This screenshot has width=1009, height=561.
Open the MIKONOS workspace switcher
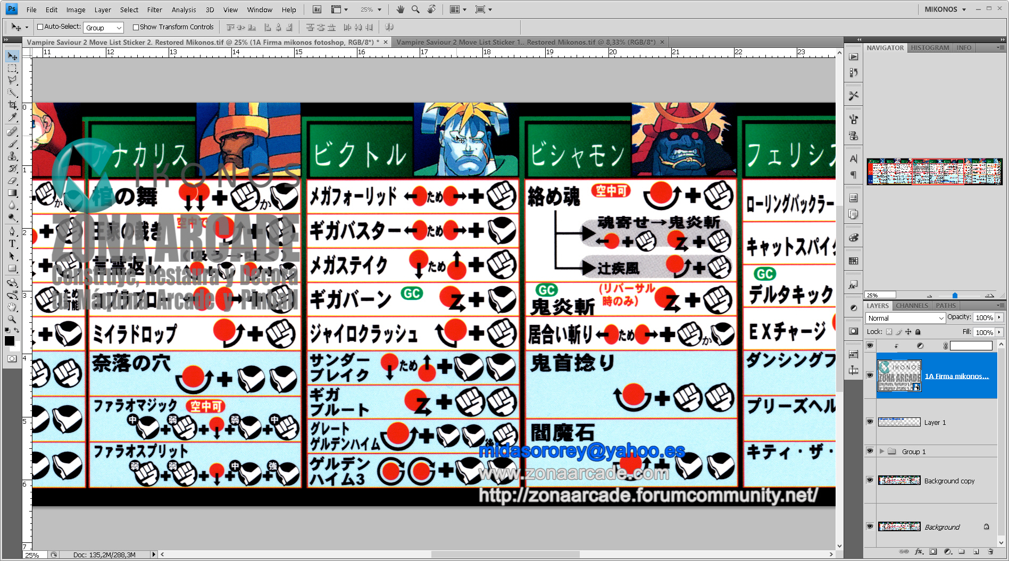(x=945, y=10)
